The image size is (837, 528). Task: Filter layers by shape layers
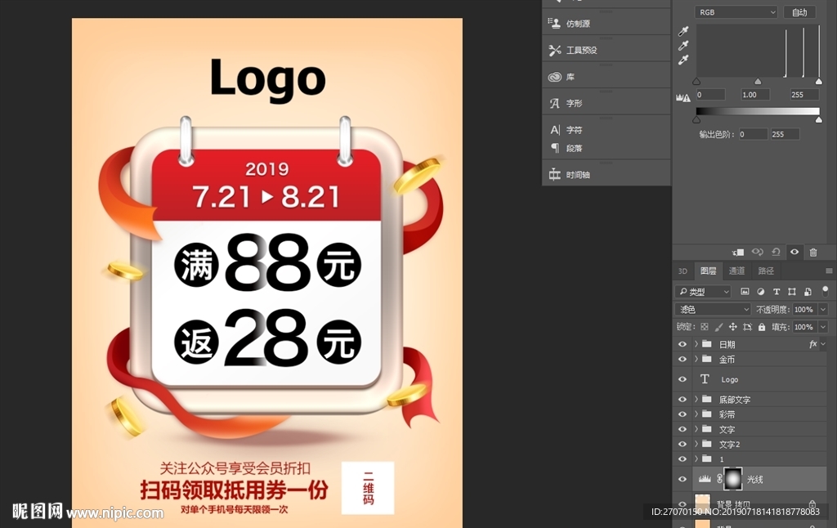[792, 292]
